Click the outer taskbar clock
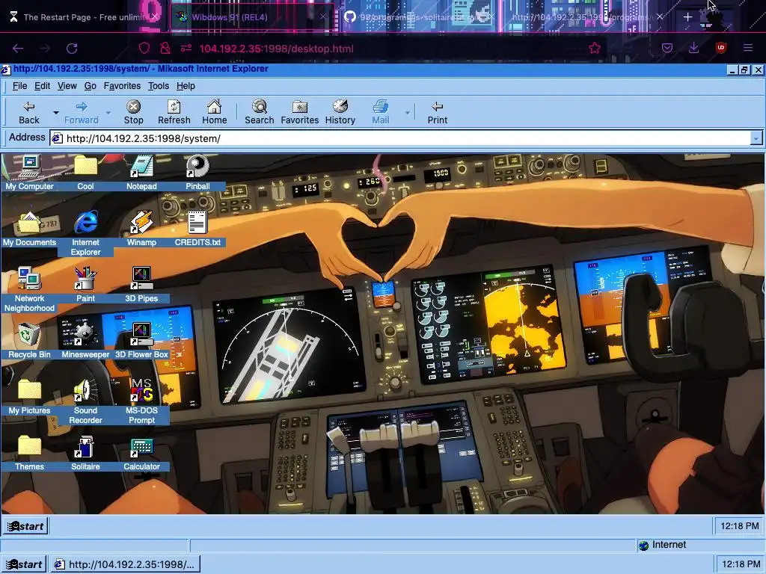The height and width of the screenshot is (574, 766). pyautogui.click(x=741, y=564)
